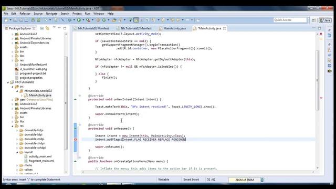This screenshot has width=336, height=189.
Task: Open the New Java Class dropdown arrow
Action: tap(109, 20)
